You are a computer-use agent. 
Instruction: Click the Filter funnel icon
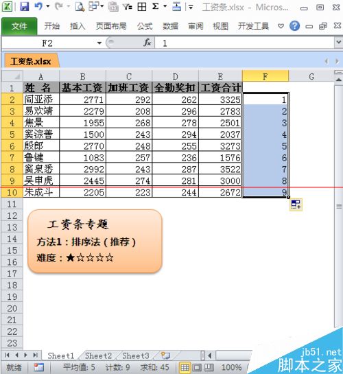(128, 6)
